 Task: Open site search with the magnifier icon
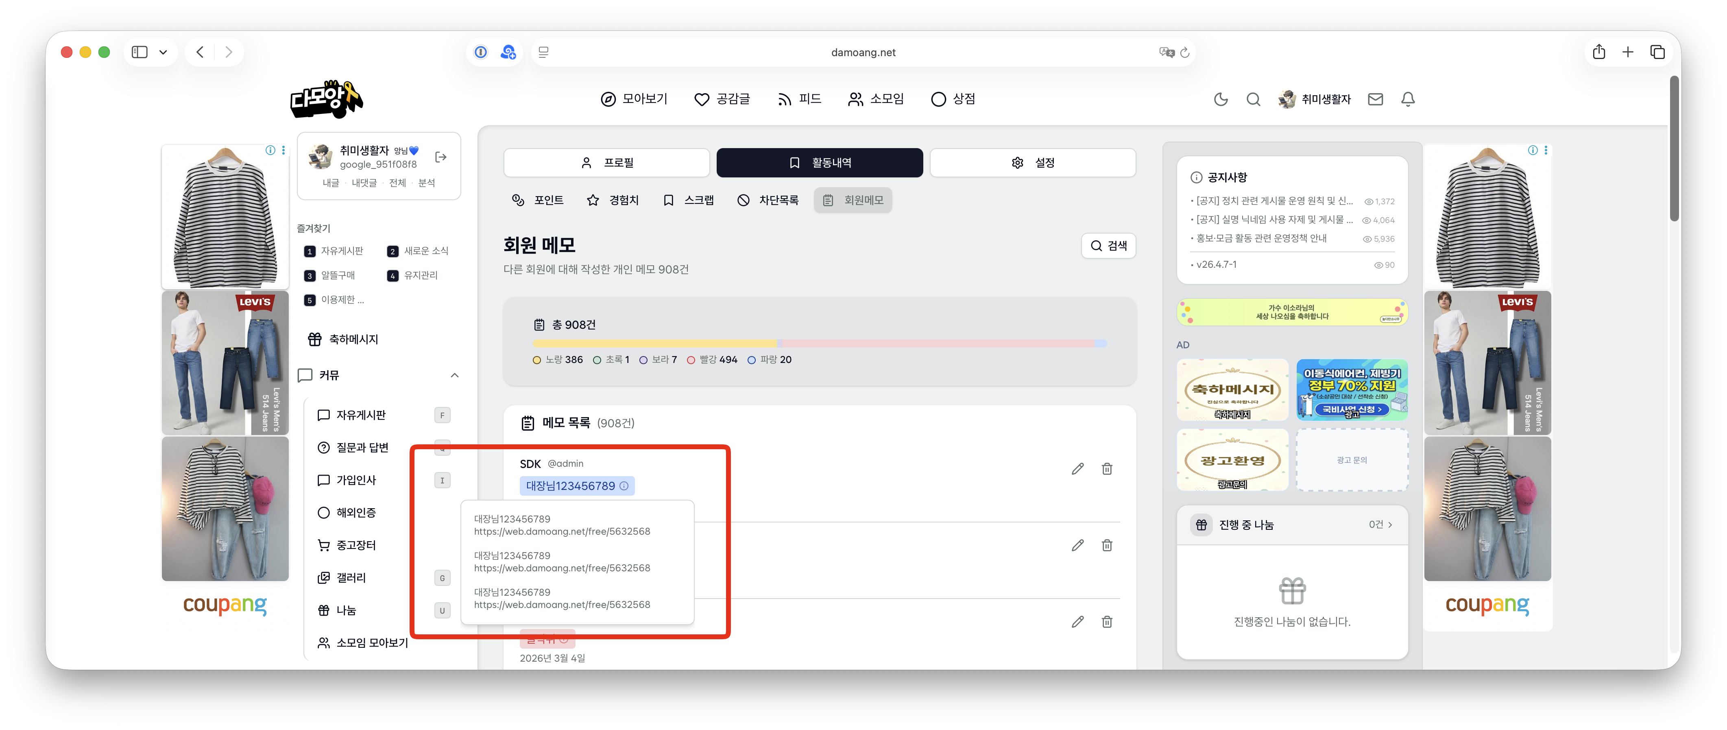click(1253, 99)
